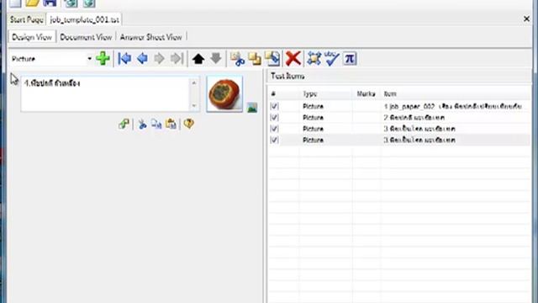The image size is (538, 303).
Task: Click question text box scroll down arrow
Action: coord(194,105)
